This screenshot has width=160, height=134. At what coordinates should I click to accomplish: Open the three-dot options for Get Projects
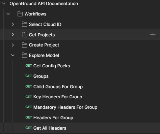coord(153,35)
